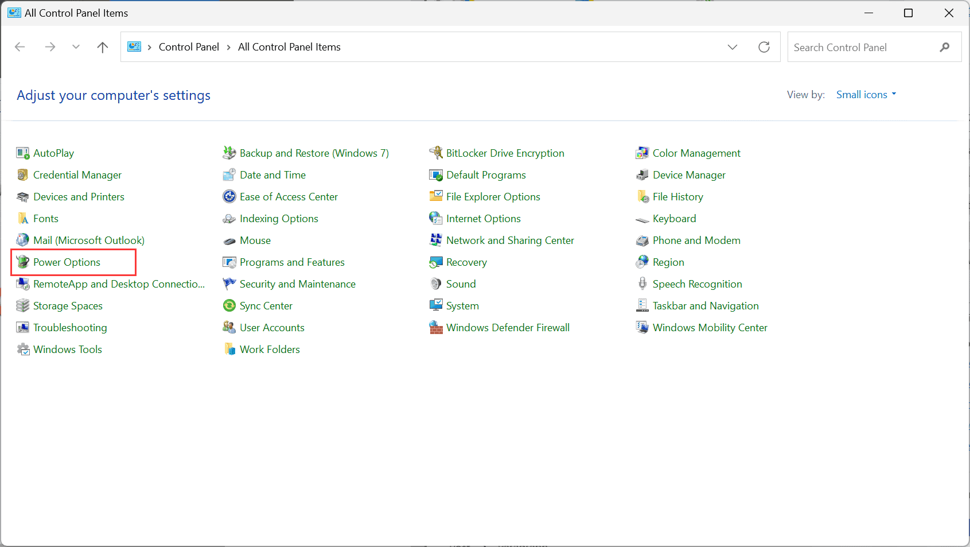Open Network and Sharing Center

point(509,240)
